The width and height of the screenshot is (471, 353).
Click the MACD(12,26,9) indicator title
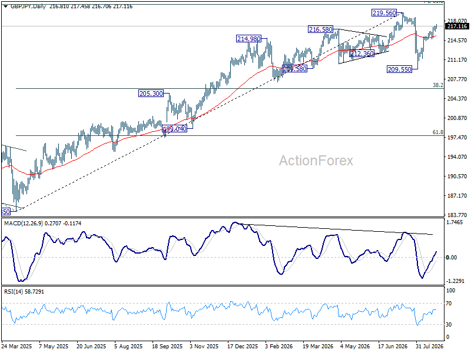[24, 224]
